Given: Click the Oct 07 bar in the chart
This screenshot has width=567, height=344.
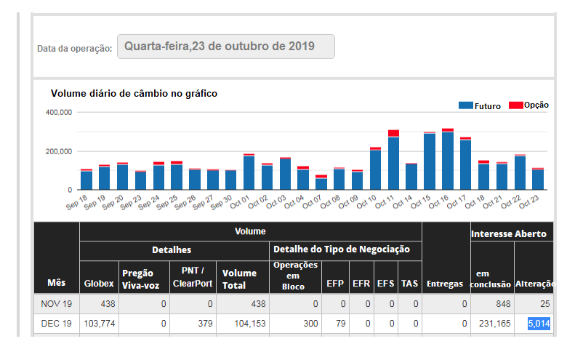Looking at the screenshot, I should point(321,183).
